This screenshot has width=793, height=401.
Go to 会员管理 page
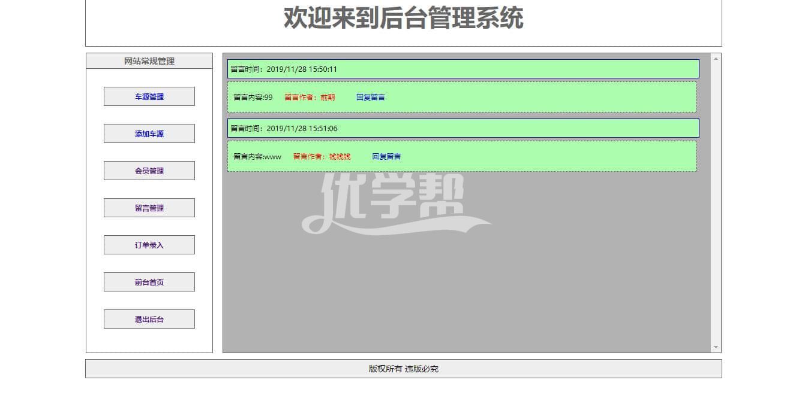149,171
